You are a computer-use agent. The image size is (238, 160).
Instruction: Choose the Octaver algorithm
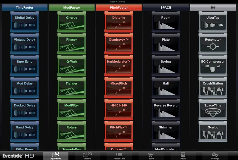tap(119, 147)
